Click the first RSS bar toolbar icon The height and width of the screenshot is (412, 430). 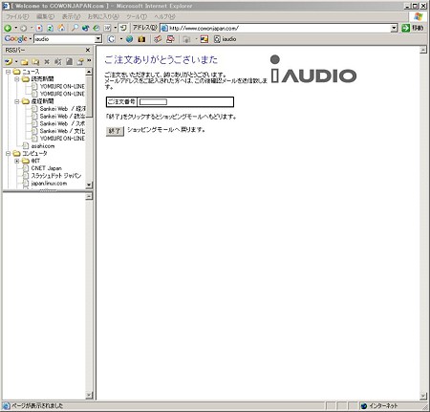coord(9,61)
